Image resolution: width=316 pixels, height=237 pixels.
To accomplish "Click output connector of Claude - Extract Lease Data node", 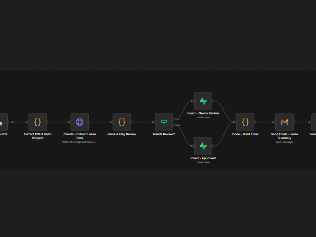I will [x=89, y=122].
